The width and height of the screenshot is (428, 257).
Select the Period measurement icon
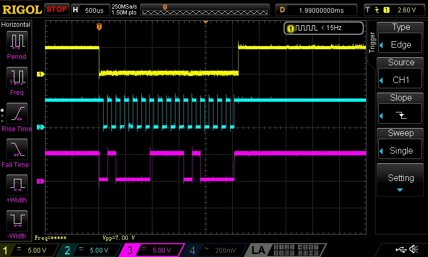(17, 42)
